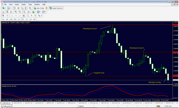Toggle the Auto Scroll chart button

(x=24, y=12)
